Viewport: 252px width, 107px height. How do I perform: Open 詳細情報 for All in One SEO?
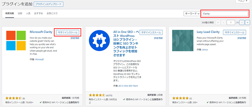[x=158, y=38]
